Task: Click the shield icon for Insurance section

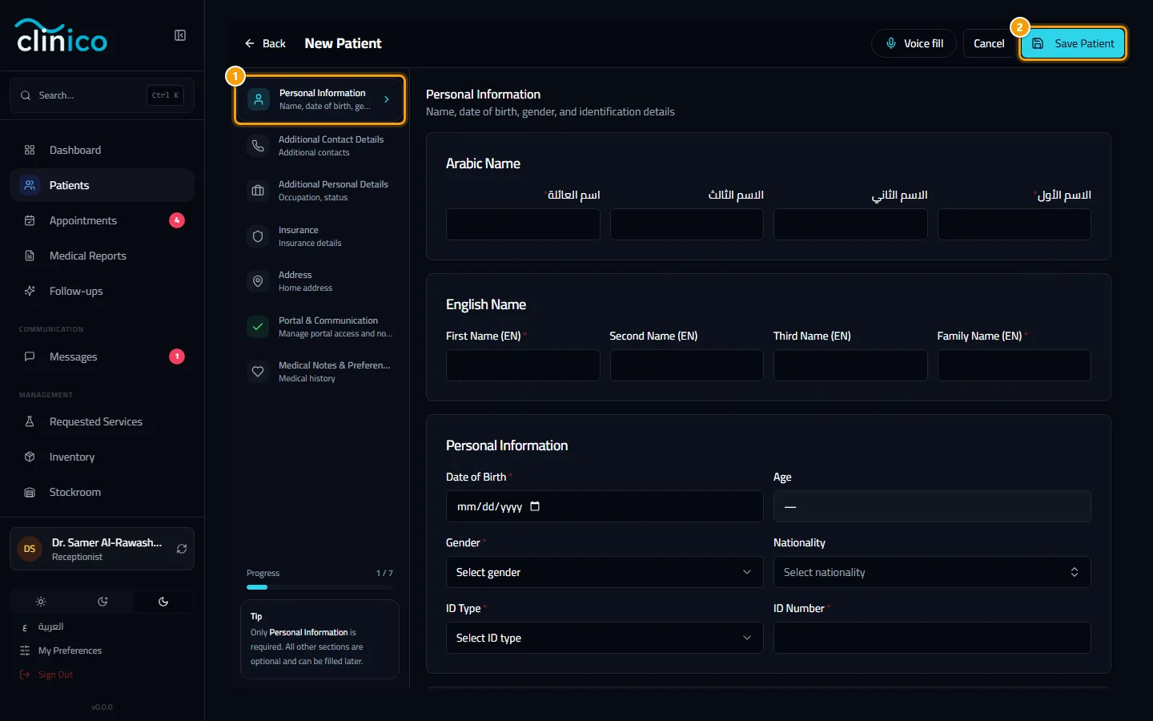Action: [x=258, y=236]
